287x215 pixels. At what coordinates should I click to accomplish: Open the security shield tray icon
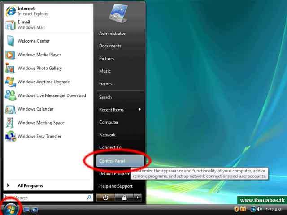(x=236, y=209)
